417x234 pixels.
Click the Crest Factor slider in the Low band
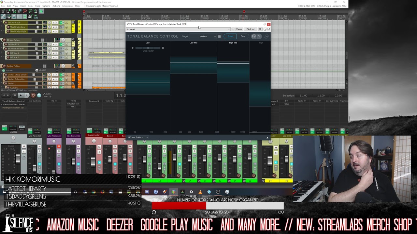point(148,48)
